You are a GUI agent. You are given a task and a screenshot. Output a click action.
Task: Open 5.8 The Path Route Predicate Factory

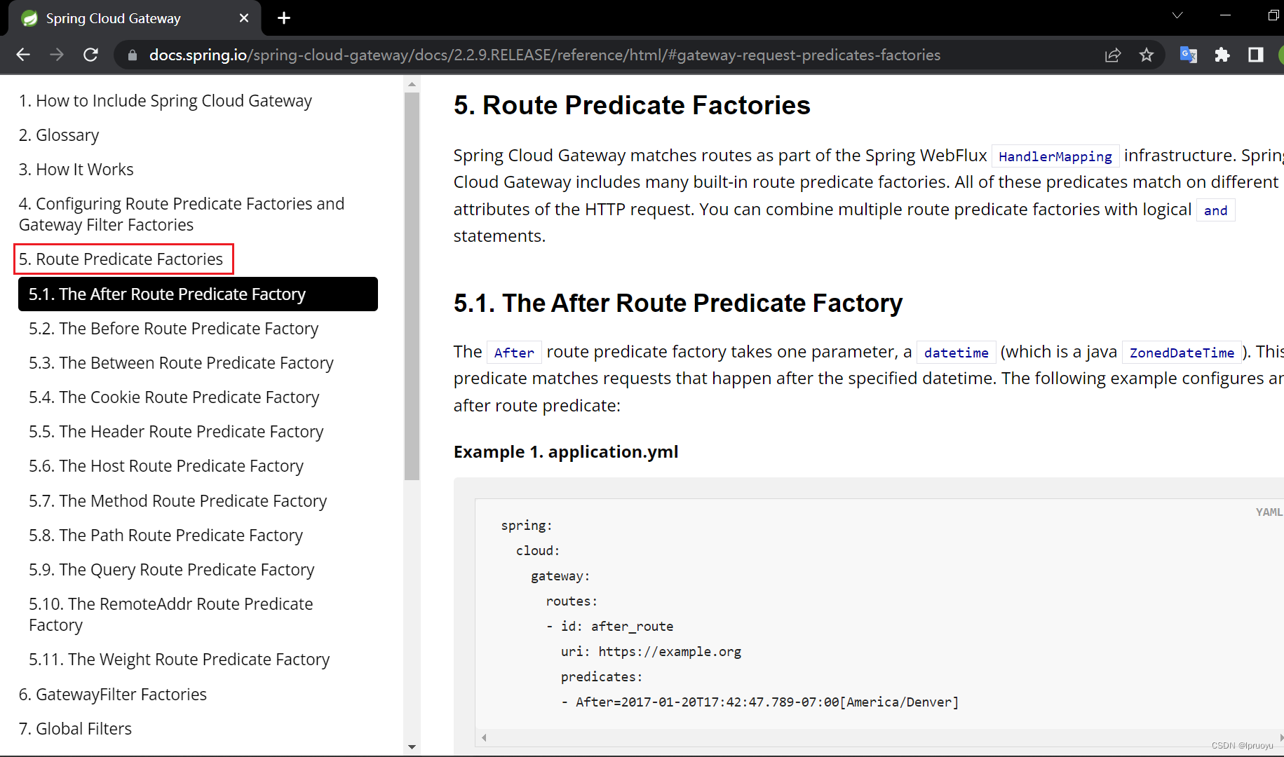coord(165,536)
